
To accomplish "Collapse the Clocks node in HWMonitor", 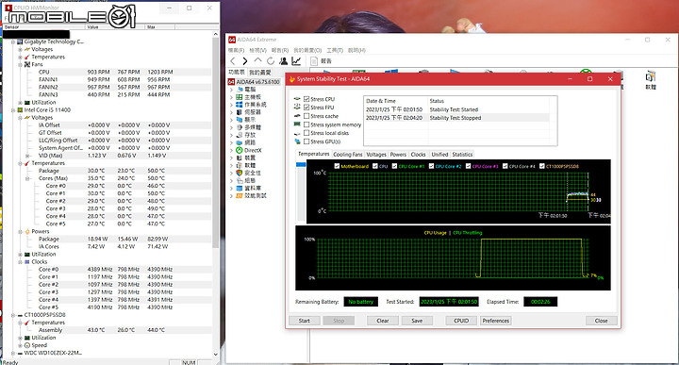I will [20, 262].
